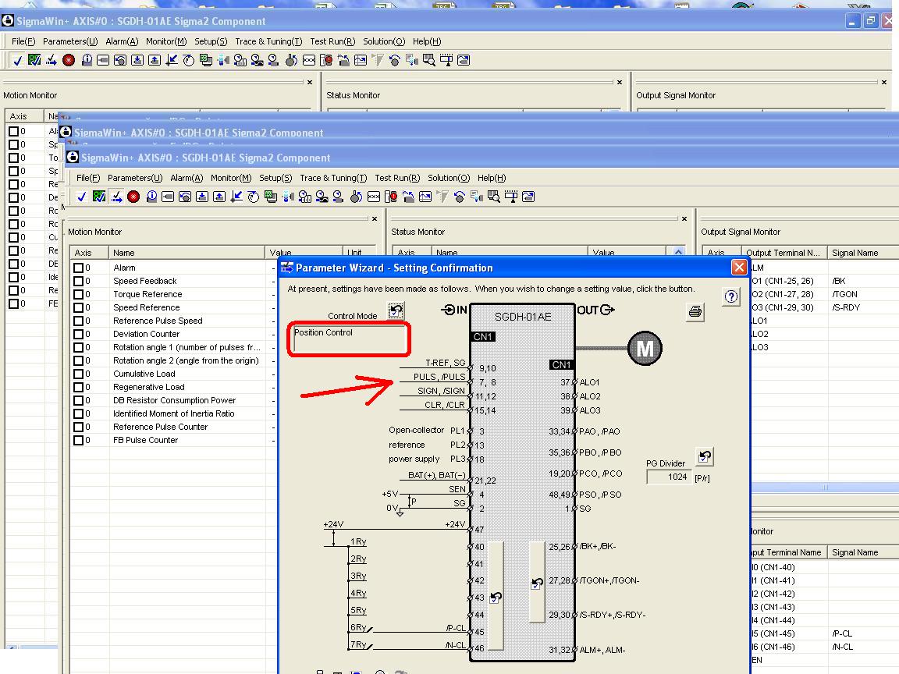The height and width of the screenshot is (674, 899).
Task: Check the Deviation Counter checkbox
Action: [x=79, y=334]
